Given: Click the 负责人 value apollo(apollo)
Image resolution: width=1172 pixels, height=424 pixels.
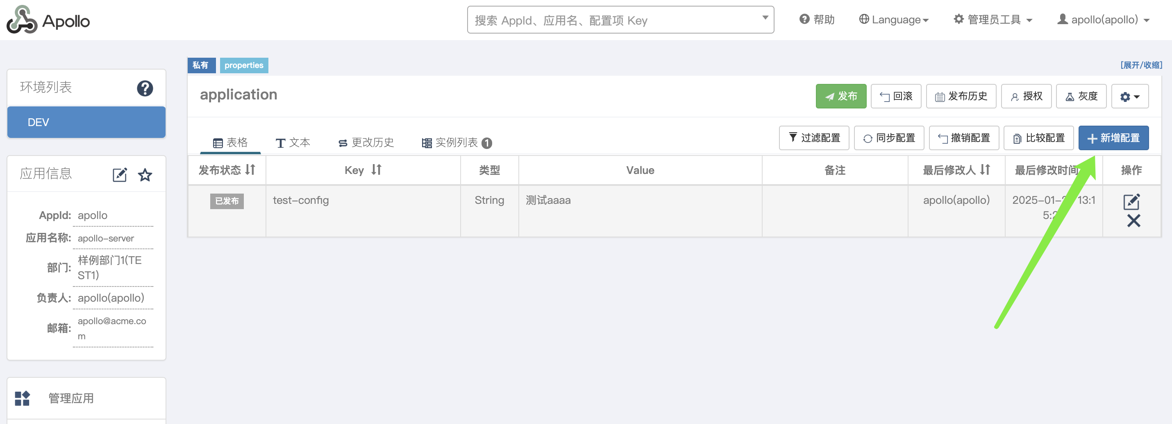Looking at the screenshot, I should click(x=111, y=298).
